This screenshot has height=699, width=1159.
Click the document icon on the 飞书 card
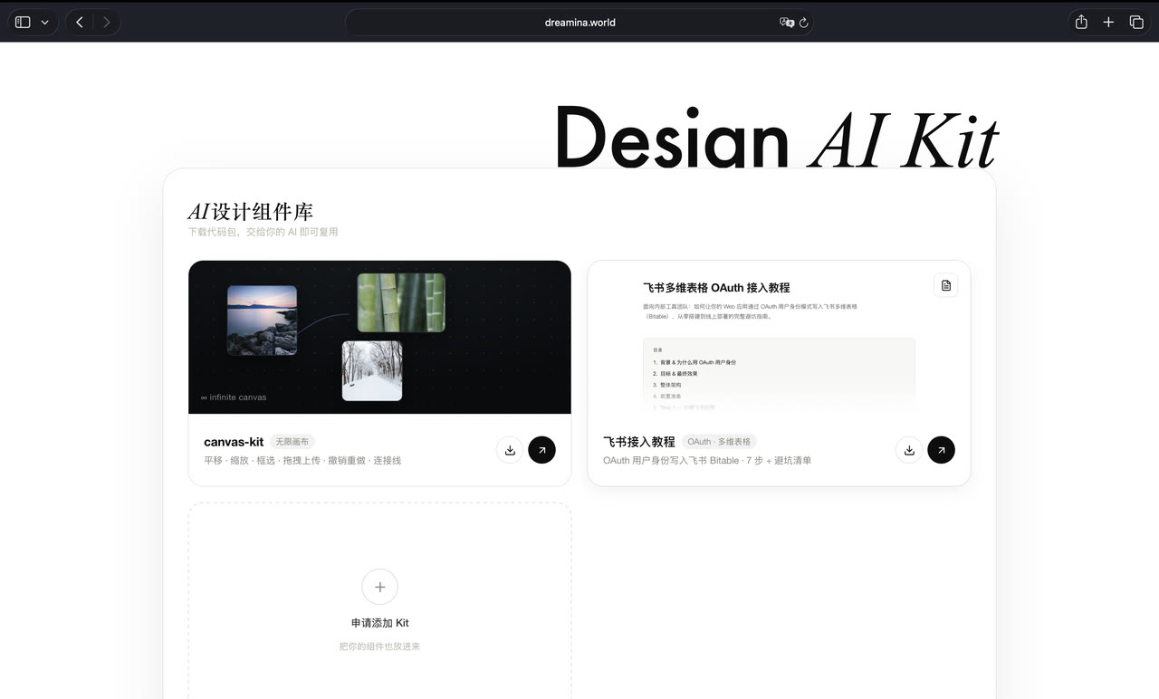coord(946,285)
